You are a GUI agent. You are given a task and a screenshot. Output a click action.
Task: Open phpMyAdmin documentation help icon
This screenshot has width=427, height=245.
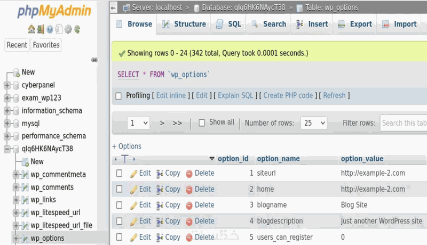[x=50, y=29]
